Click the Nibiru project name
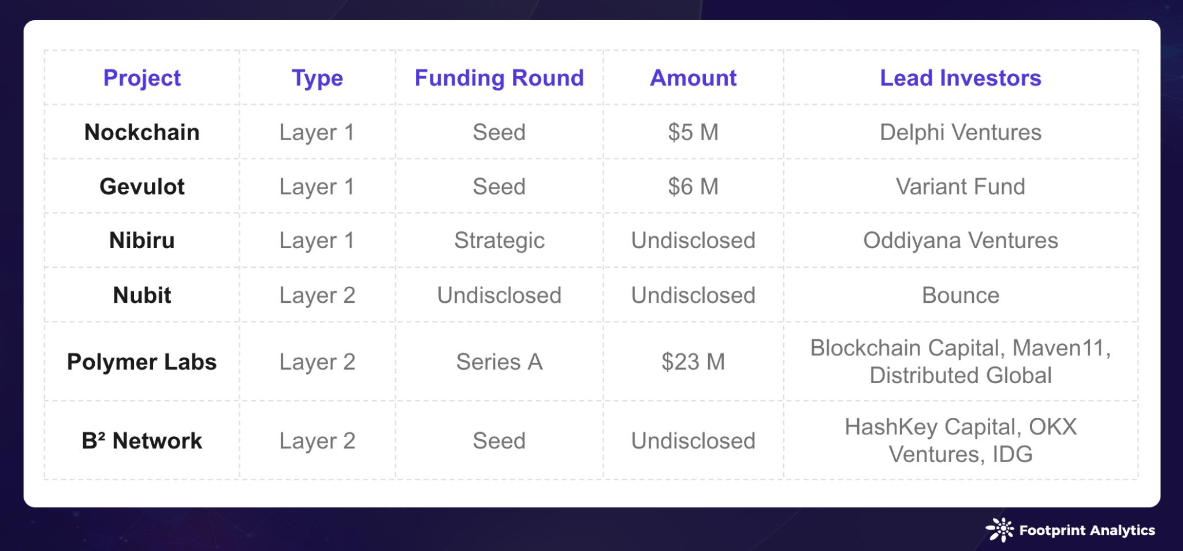This screenshot has width=1183, height=551. 142,240
